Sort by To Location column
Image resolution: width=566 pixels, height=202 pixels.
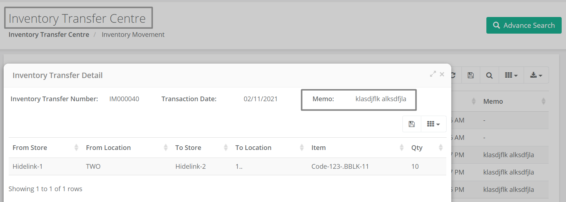pyautogui.click(x=269, y=147)
